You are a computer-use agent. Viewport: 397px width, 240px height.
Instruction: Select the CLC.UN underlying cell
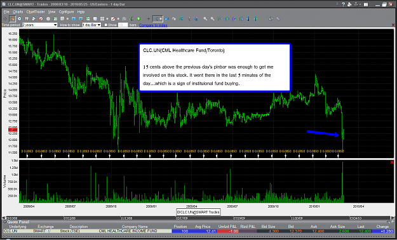pos(11,231)
